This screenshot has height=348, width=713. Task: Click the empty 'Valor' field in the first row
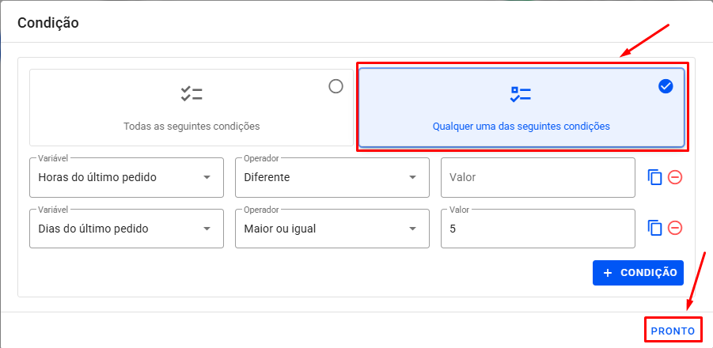pos(537,177)
